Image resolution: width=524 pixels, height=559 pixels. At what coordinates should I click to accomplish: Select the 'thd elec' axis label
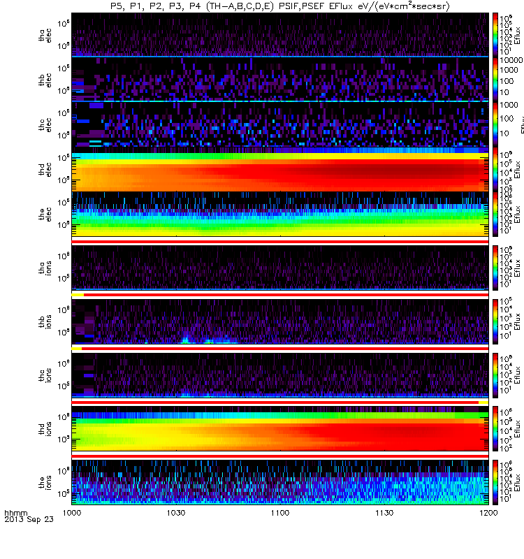45,169
